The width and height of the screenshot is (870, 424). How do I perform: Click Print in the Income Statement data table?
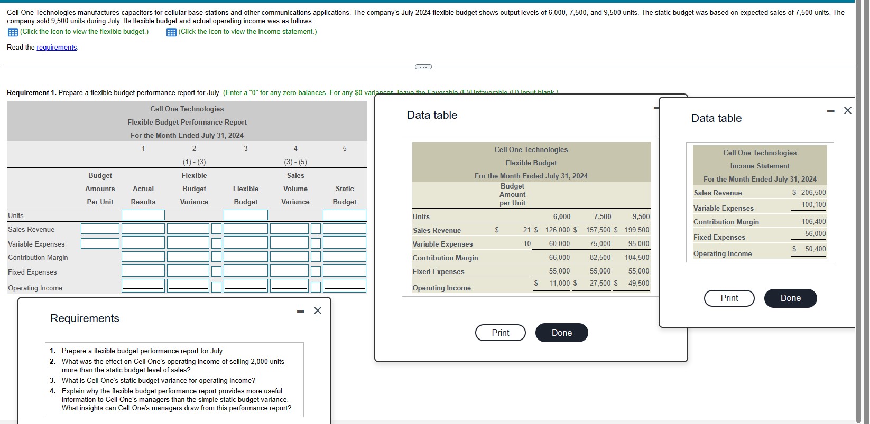(729, 298)
